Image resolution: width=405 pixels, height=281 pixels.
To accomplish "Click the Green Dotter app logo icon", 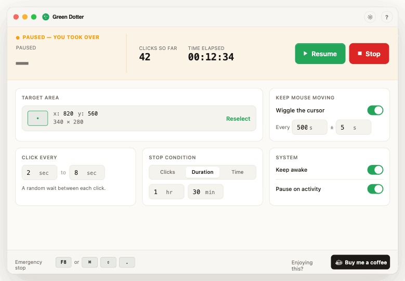I will pyautogui.click(x=46, y=17).
